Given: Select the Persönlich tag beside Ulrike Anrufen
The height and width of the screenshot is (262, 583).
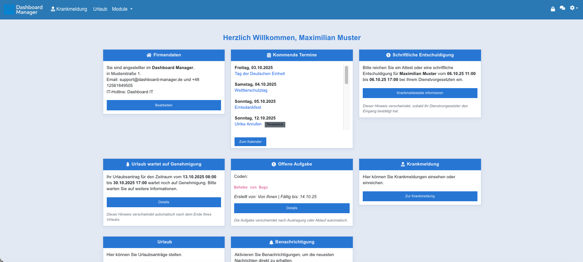Looking at the screenshot, I should (x=275, y=124).
